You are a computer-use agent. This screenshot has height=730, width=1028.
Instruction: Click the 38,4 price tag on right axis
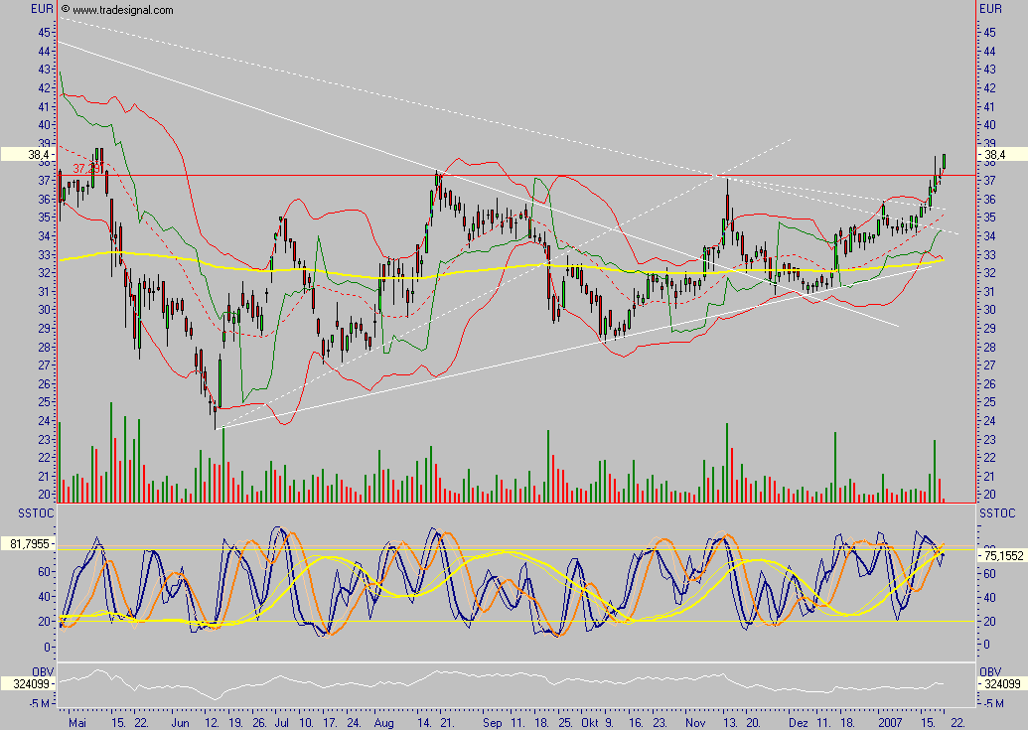point(1001,155)
